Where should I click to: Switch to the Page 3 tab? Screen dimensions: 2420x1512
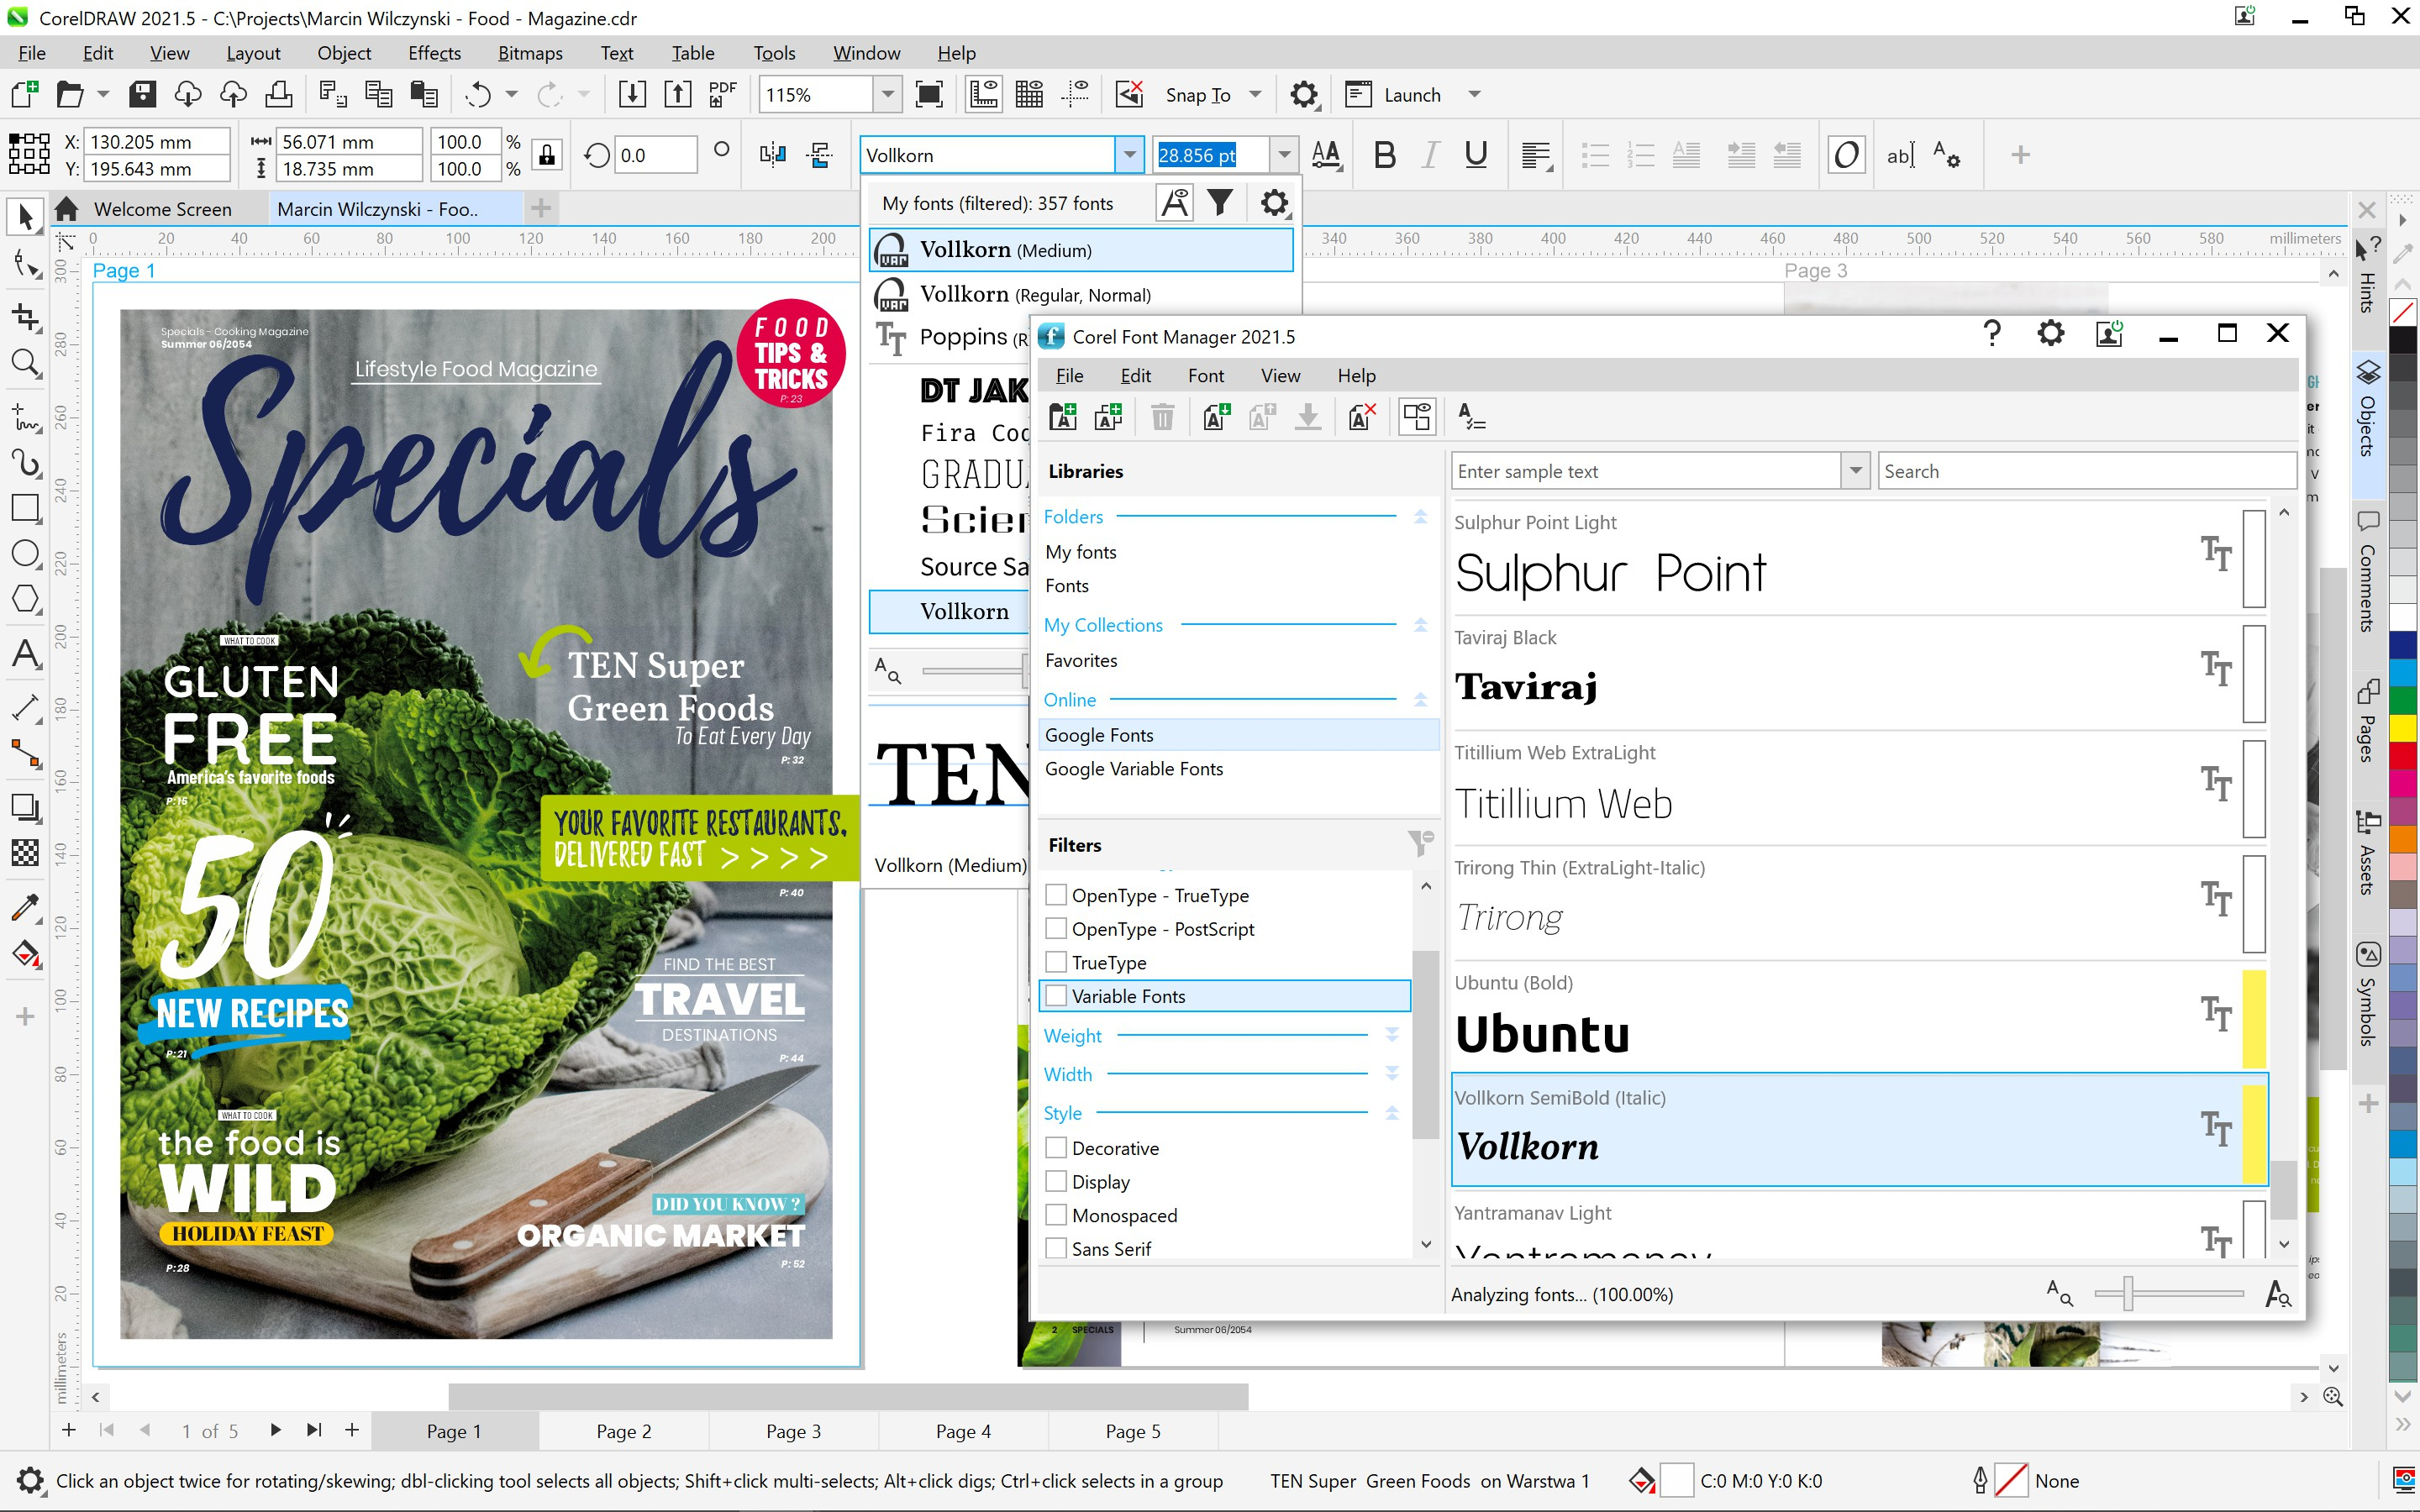click(x=793, y=1431)
